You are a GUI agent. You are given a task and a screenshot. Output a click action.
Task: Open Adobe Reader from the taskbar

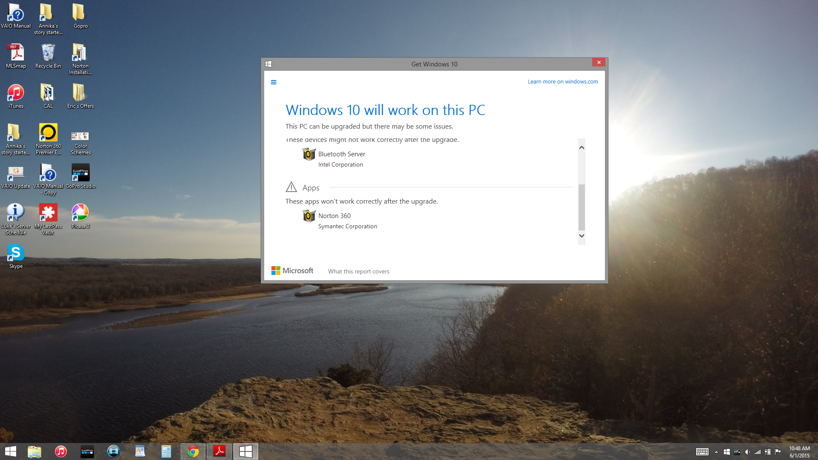coord(219,451)
